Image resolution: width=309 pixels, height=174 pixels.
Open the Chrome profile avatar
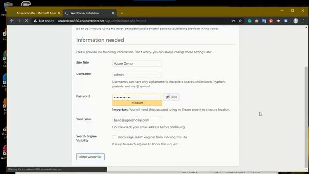point(295,21)
